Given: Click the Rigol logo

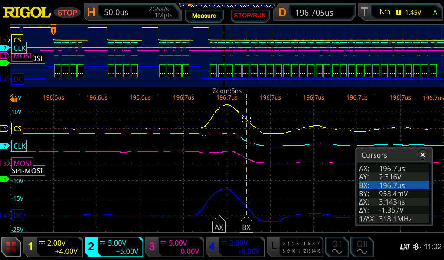Looking at the screenshot, I should click(27, 13).
